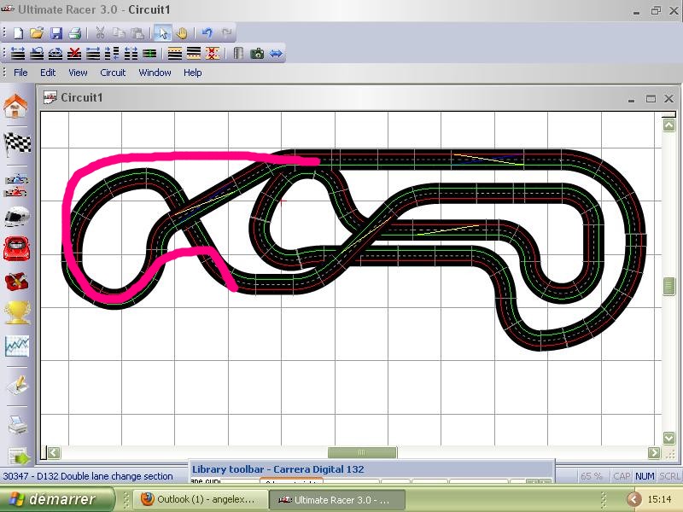Open the Help menu
Image resolution: width=683 pixels, height=512 pixels.
coord(193,73)
